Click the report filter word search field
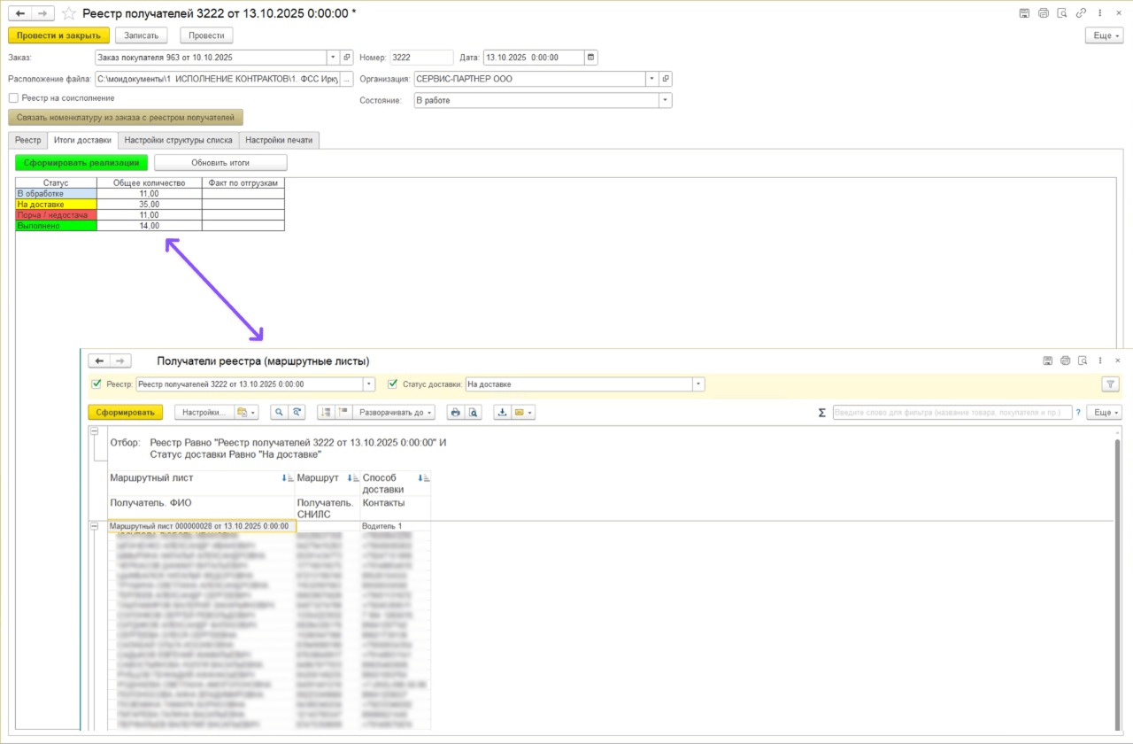Viewport: 1133px width, 744px height. tap(952, 413)
